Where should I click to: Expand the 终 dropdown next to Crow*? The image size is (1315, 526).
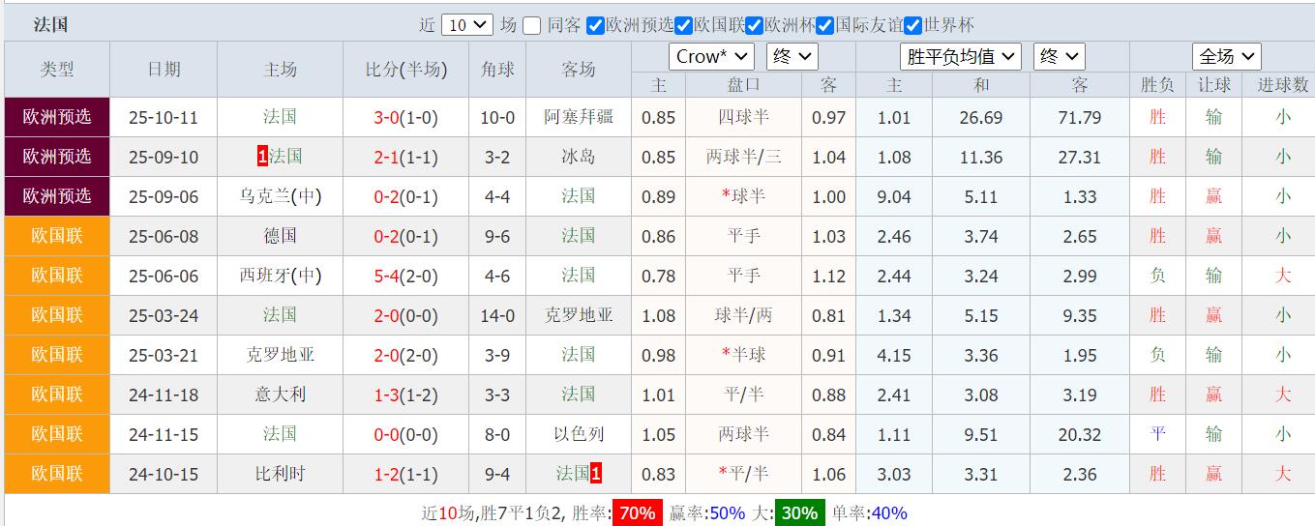coord(792,57)
